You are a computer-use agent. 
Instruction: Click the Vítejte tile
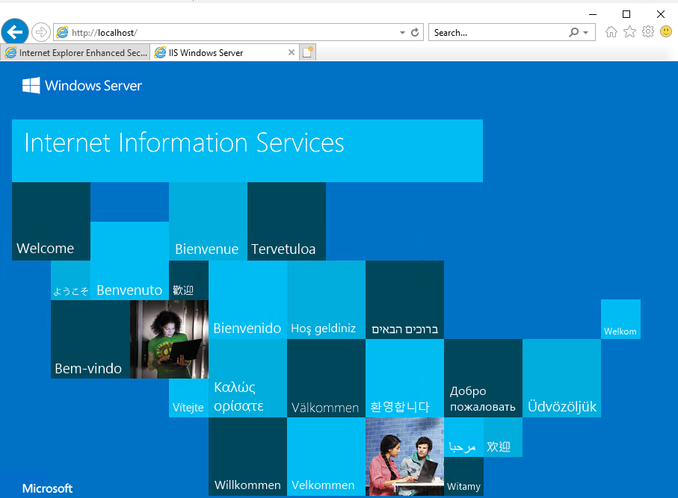click(x=188, y=398)
